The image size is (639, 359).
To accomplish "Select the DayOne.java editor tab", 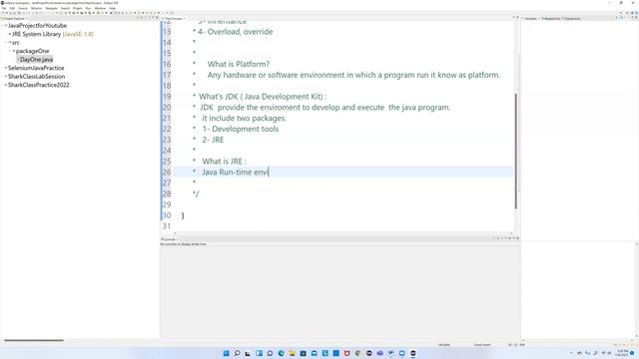I will (x=173, y=18).
